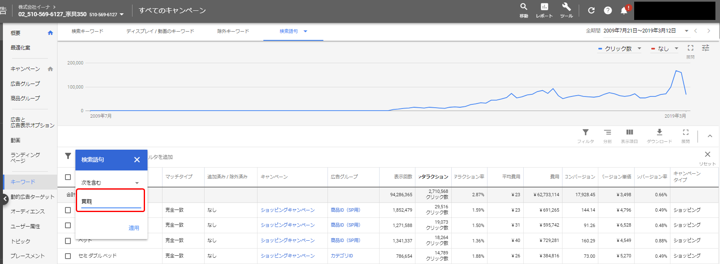Open 動的広告ターゲット in the sidebar
The height and width of the screenshot is (264, 720).
(x=32, y=197)
